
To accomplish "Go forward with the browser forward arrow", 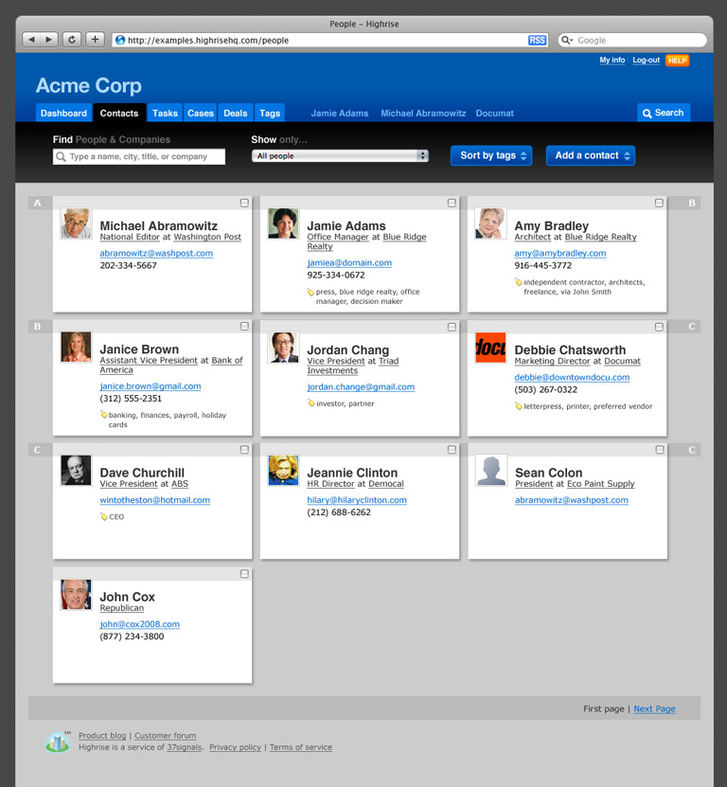I will (x=48, y=39).
